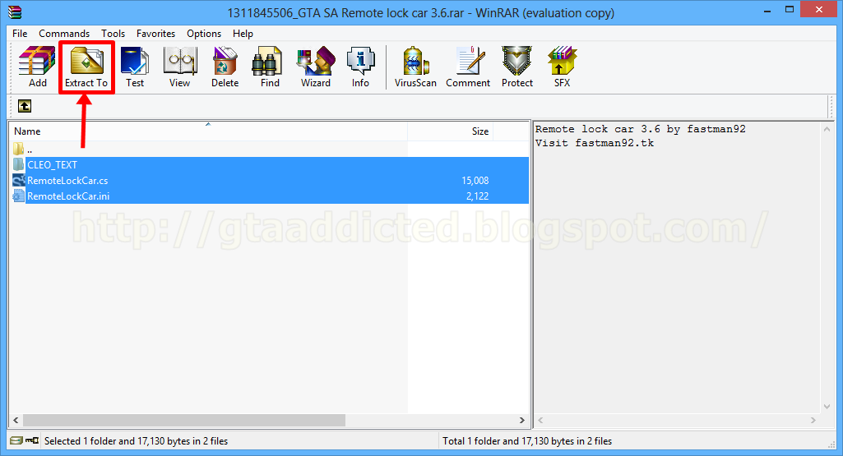Launch the Wizard tool
This screenshot has width=843, height=456.
pos(316,67)
